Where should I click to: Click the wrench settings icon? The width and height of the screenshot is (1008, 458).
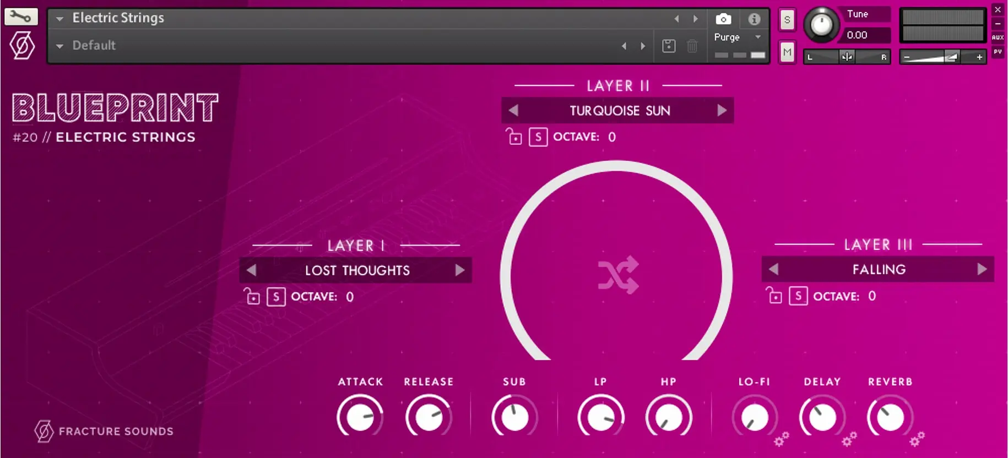pos(21,17)
